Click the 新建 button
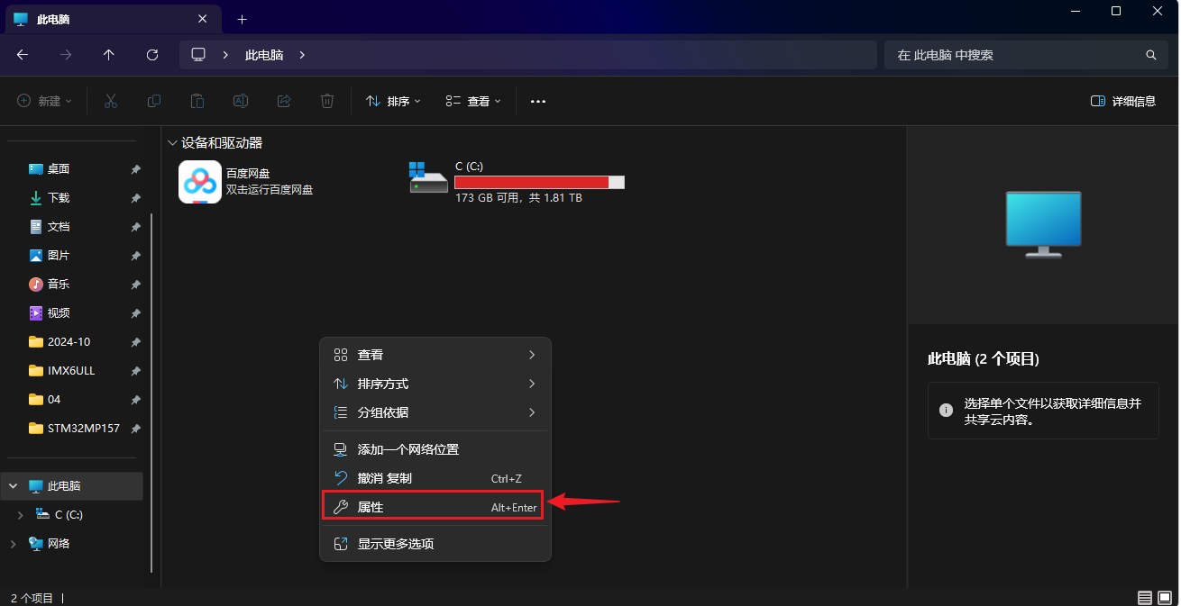 (x=44, y=101)
